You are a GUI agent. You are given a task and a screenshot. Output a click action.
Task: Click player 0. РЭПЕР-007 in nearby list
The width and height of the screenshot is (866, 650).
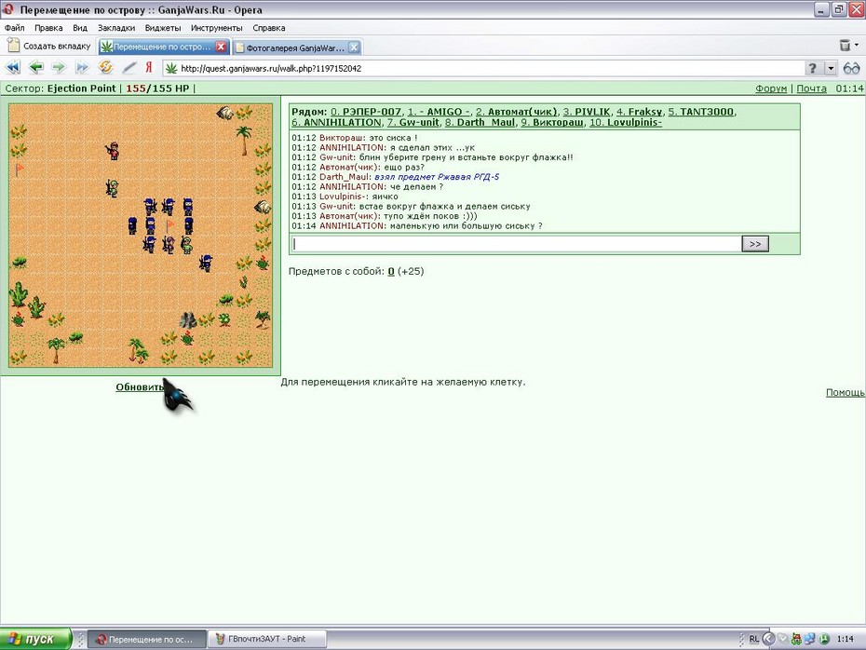pos(366,112)
